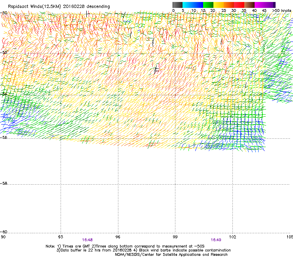Click the green 15-20 knots color band
293x257 pixels.
pyautogui.click(x=208, y=5)
